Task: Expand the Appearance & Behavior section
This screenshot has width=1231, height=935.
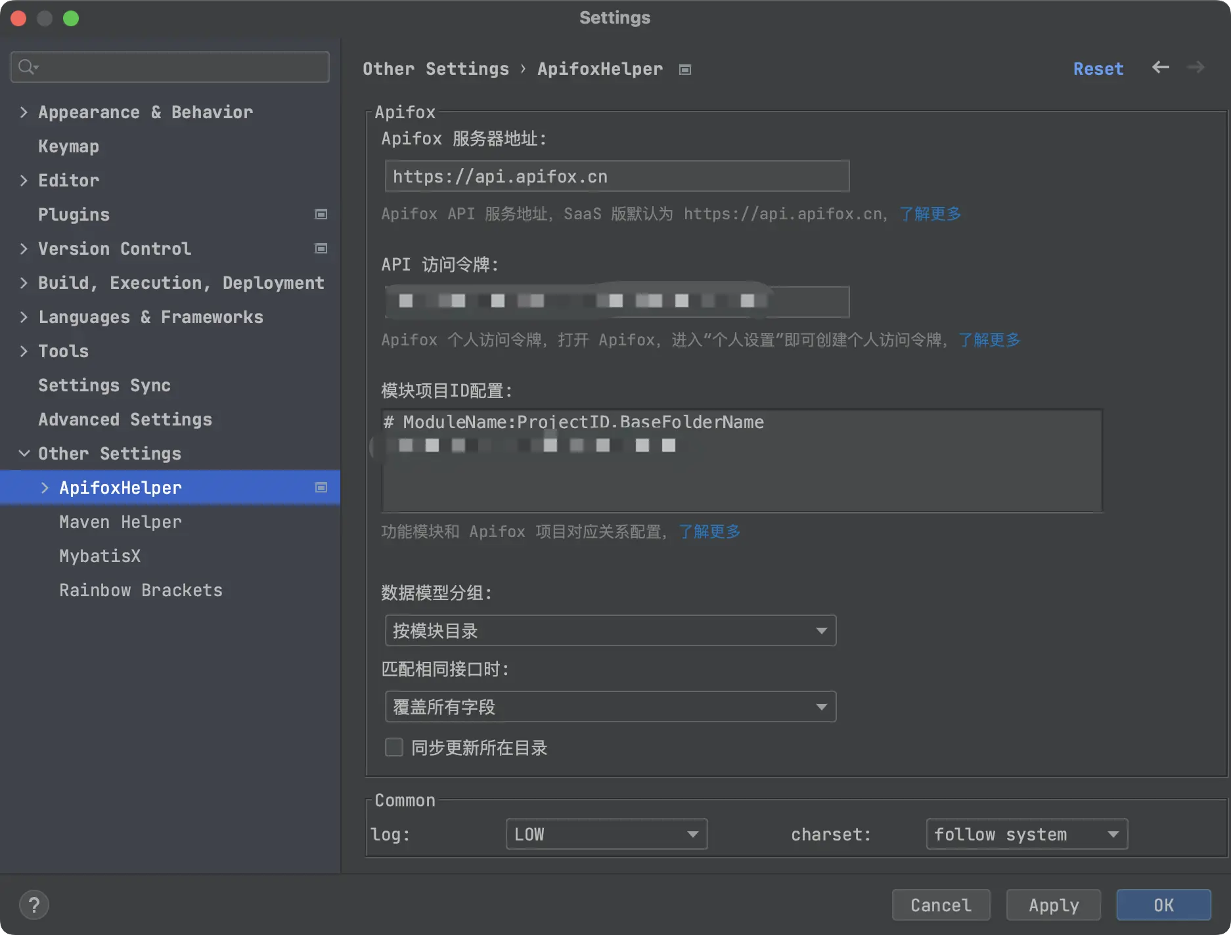Action: pos(24,112)
